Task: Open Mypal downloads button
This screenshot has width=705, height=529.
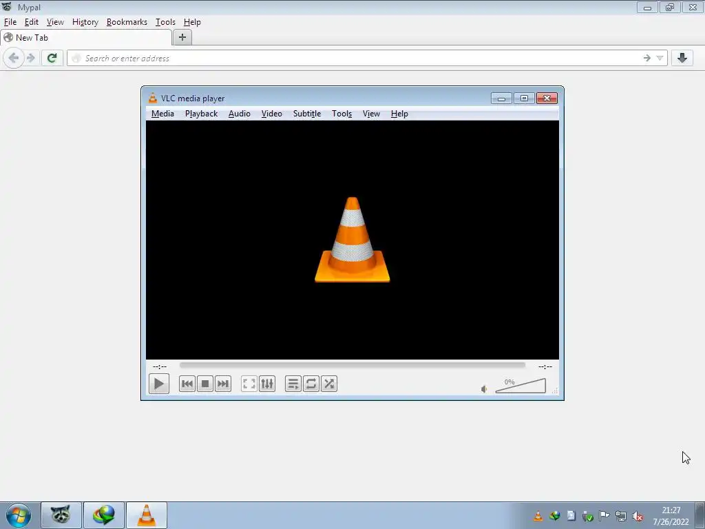Action: coord(682,58)
